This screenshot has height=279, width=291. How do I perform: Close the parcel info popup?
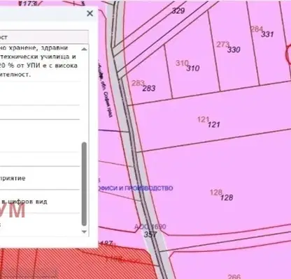(90, 13)
